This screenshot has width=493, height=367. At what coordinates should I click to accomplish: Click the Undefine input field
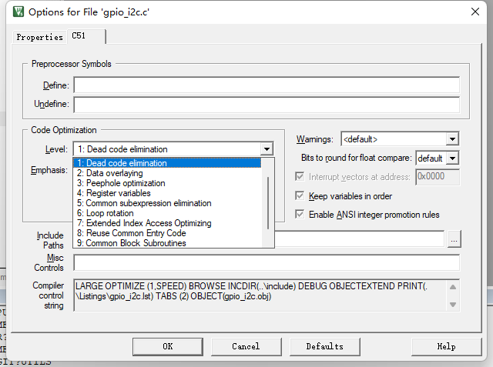click(x=267, y=104)
